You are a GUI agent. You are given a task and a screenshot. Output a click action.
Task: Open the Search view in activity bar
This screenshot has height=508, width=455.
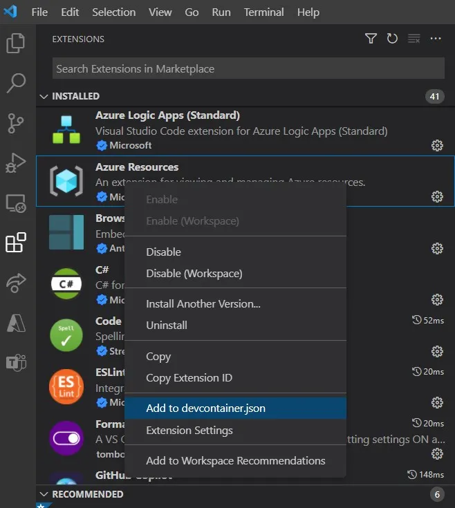coord(15,83)
